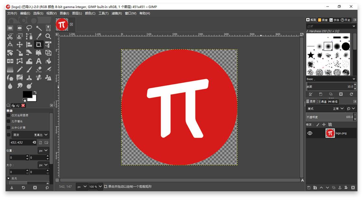363x200 pixels.
Task: Select the Bucket Fill tool
Action: tap(48, 61)
